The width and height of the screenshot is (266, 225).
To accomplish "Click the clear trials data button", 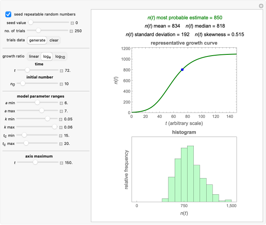I will click(54, 40).
